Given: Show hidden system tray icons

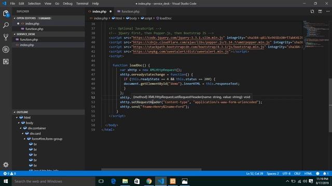Looking at the screenshot, I should coord(287,181).
